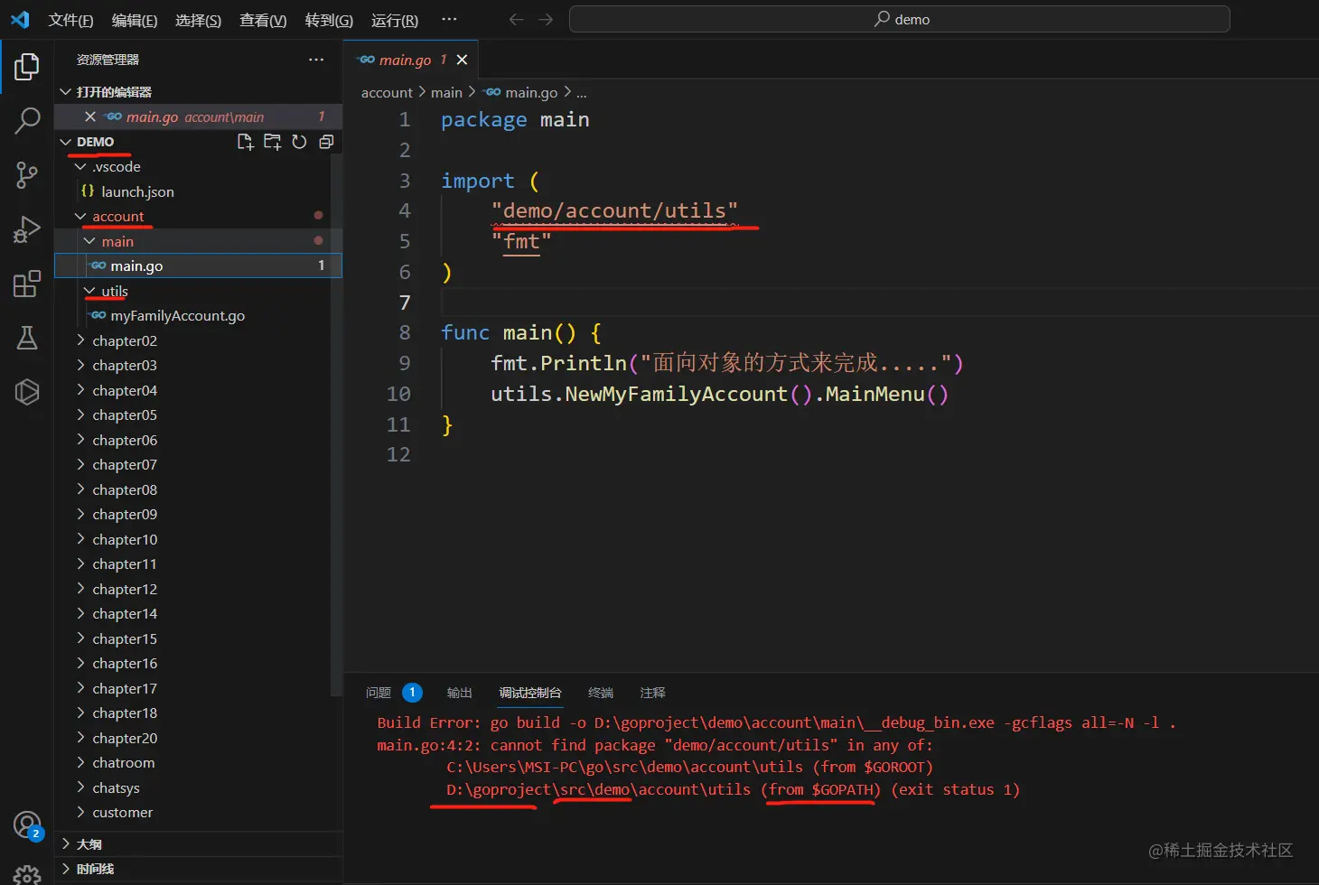Close the main.go editor tab
Image resolution: width=1319 pixels, height=885 pixels.
pyautogui.click(x=462, y=60)
